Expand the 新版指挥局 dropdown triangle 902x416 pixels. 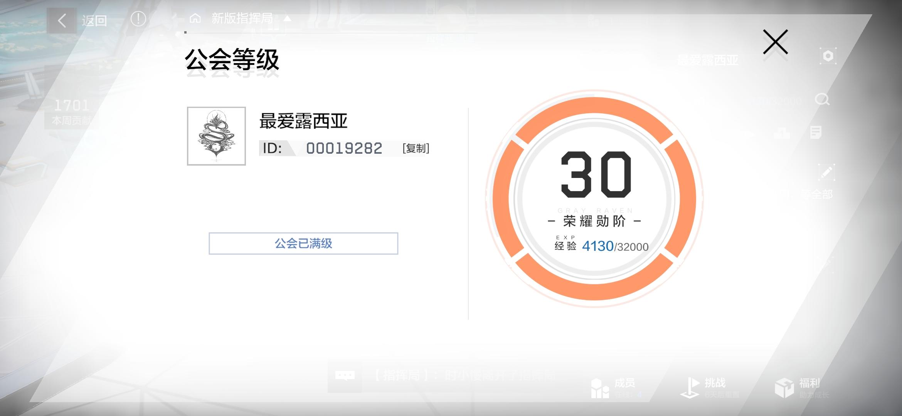[x=288, y=18]
